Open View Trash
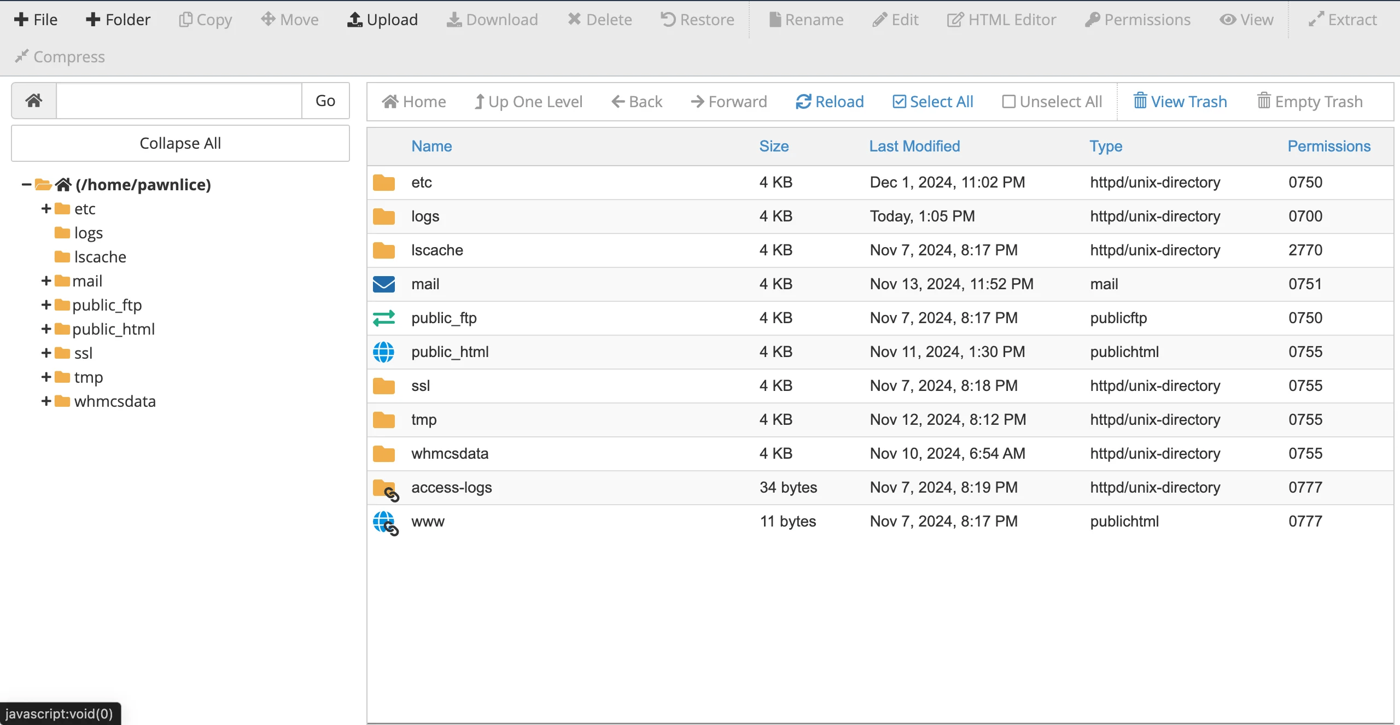The height and width of the screenshot is (725, 1400). tap(1180, 102)
